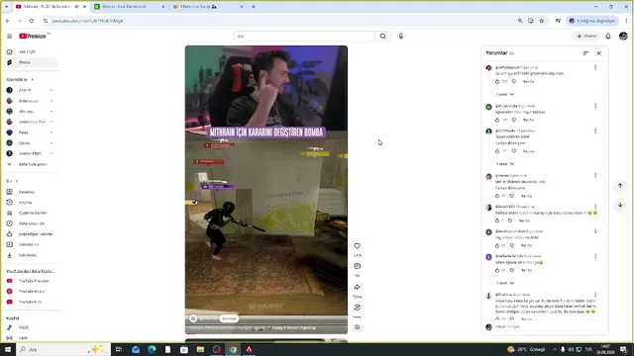Like the topmost comment
This screenshot has width=634, height=356.
(497, 81)
